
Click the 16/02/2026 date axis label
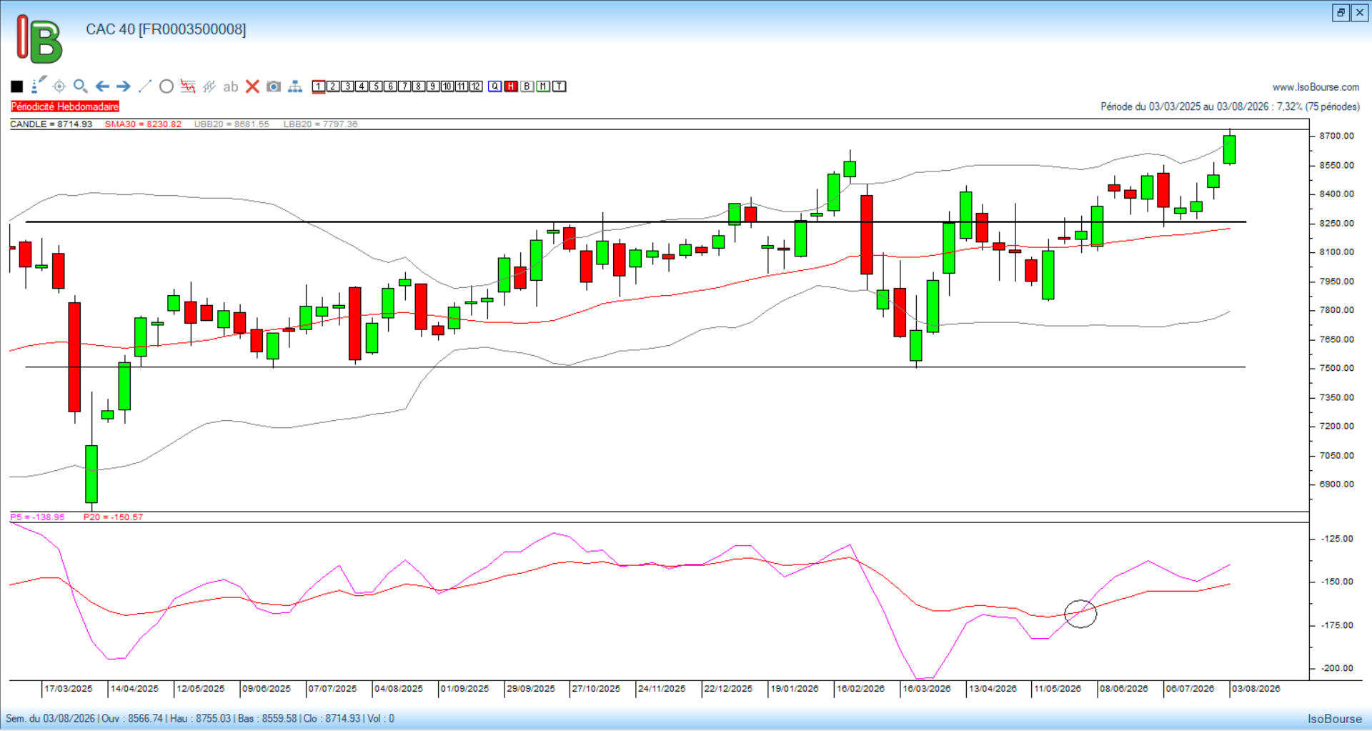860,689
